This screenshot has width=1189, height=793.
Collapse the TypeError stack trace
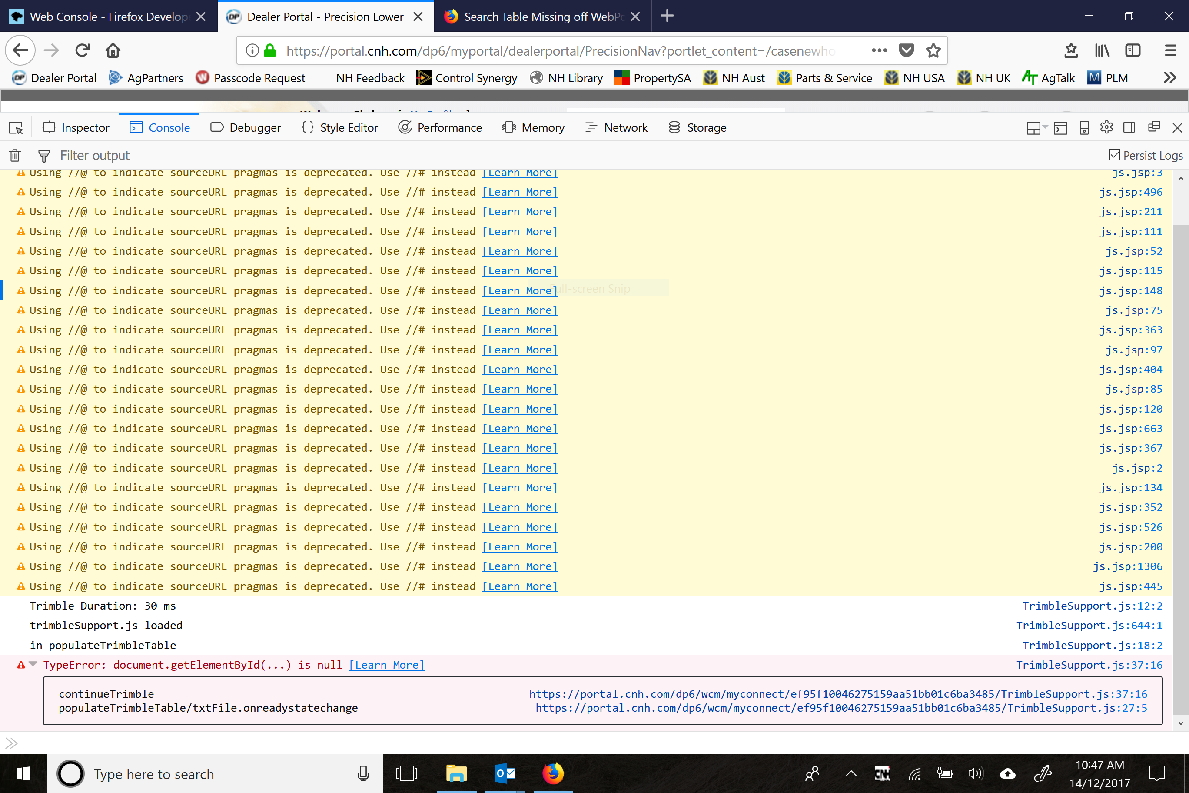[33, 664]
